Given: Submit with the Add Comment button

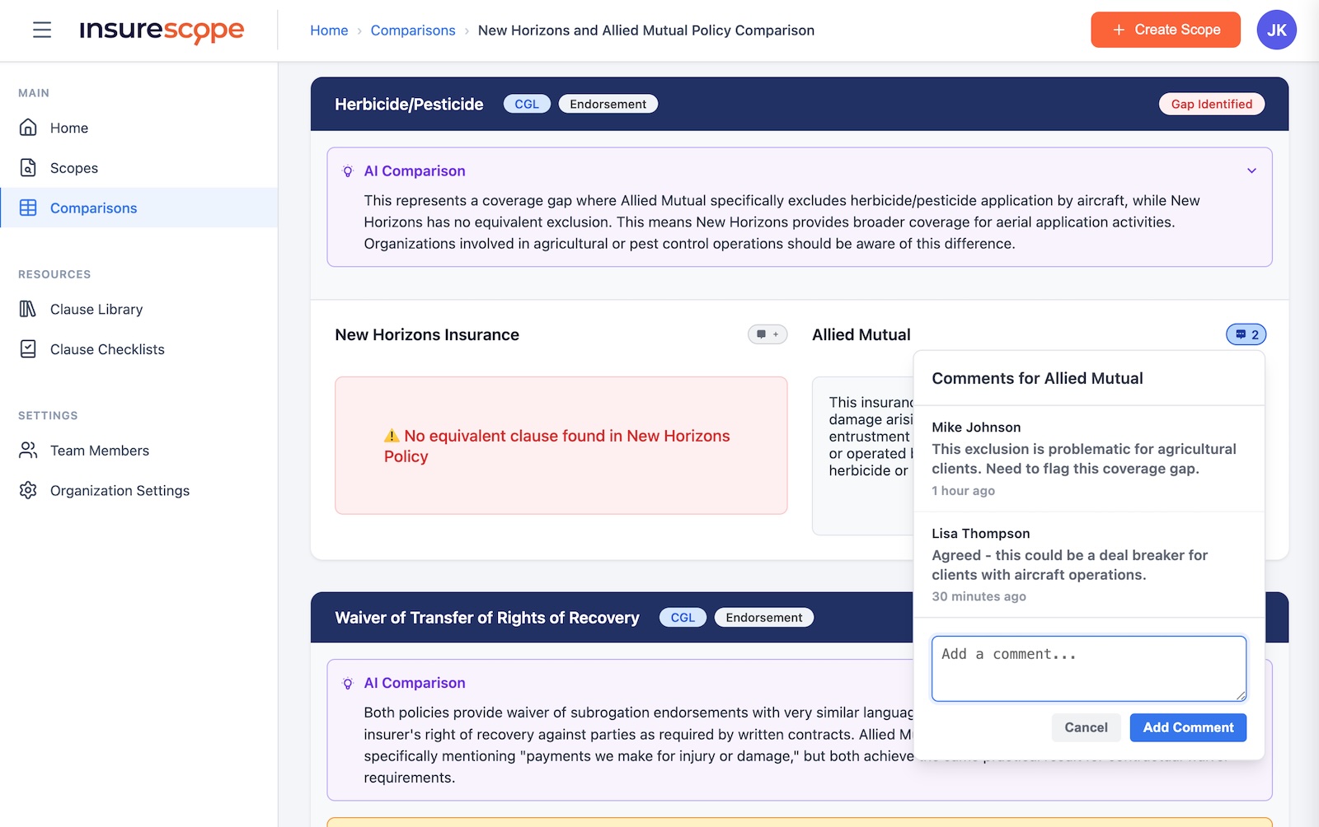Looking at the screenshot, I should pyautogui.click(x=1187, y=727).
